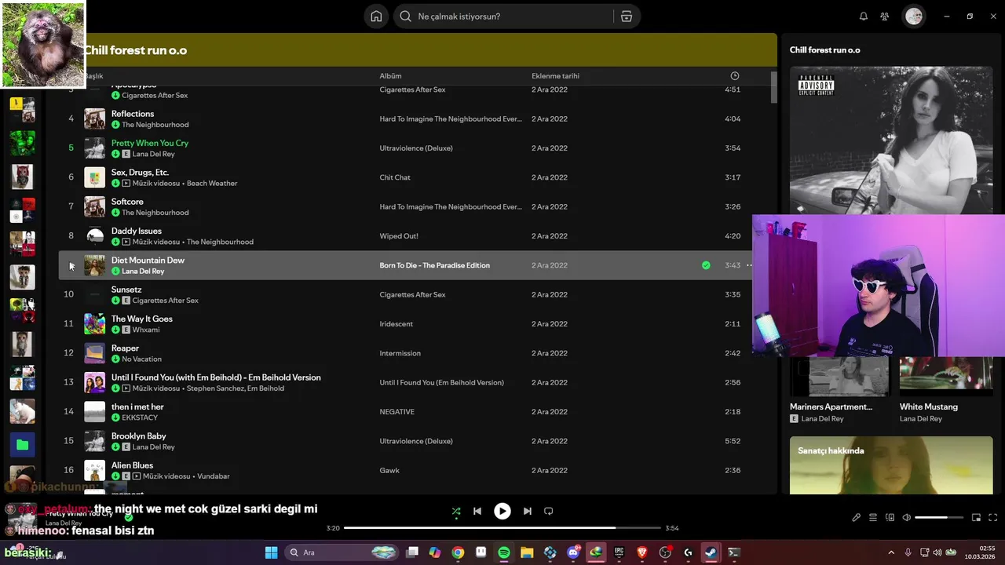Screen dimensions: 1005x565
Task: Click Sex, Drugs, Etc. cover thumbnail
Action: click(95, 177)
